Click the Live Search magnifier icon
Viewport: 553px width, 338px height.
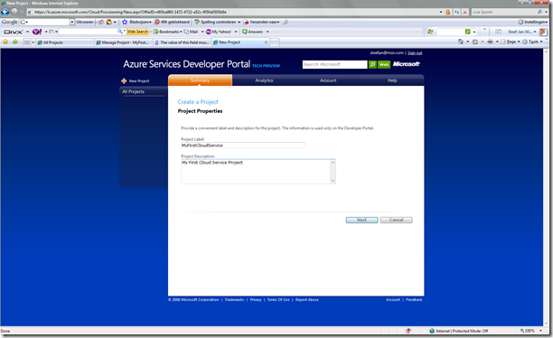539,12
